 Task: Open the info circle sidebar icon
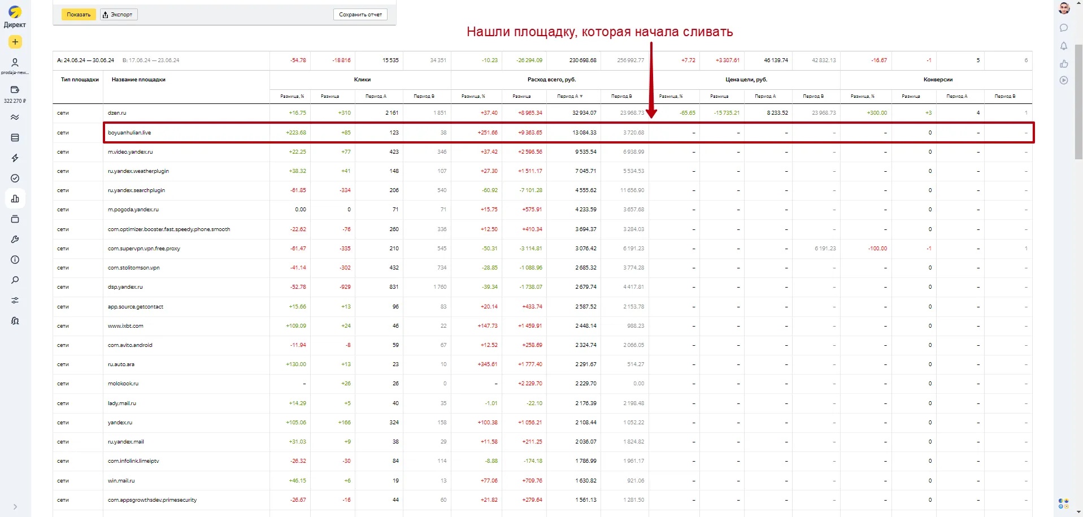(15, 260)
